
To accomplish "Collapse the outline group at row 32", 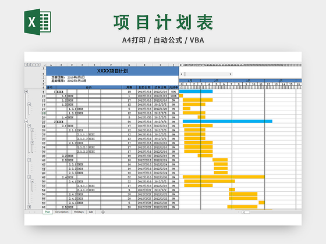I will [33, 143].
